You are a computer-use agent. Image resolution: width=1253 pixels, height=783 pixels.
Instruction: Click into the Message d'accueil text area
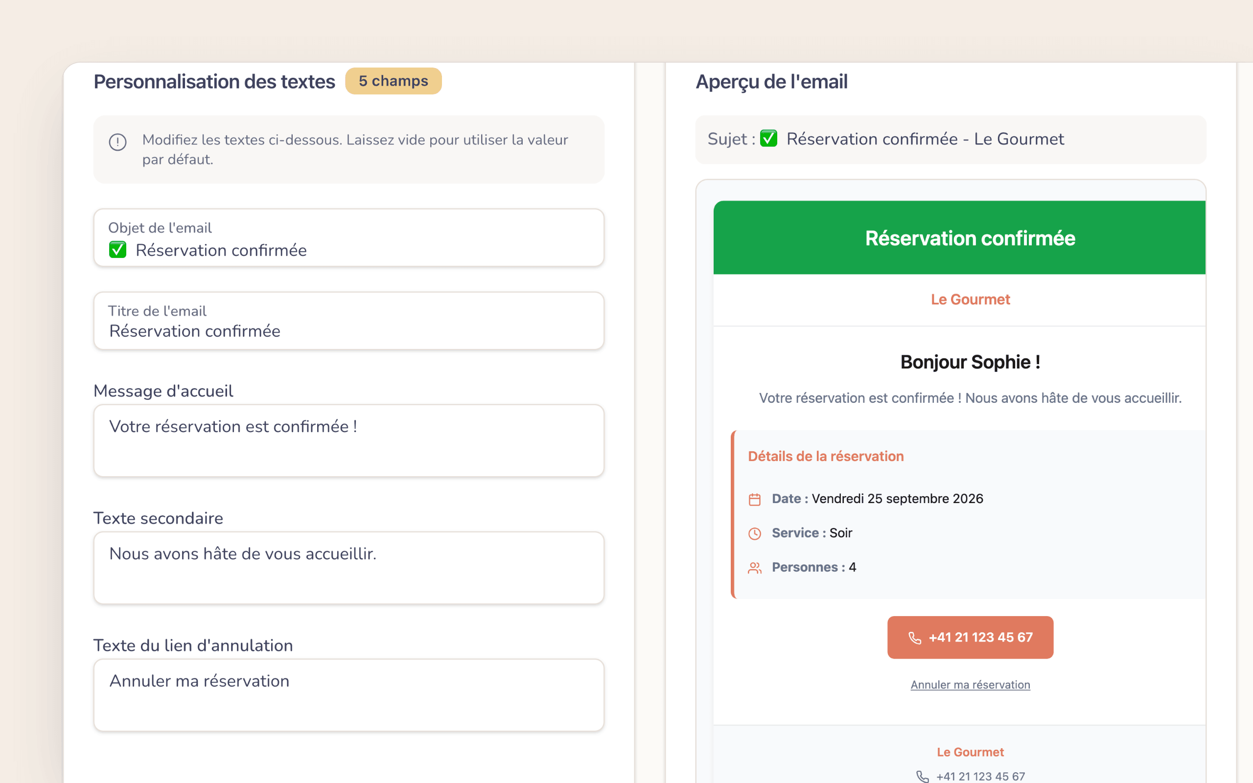pyautogui.click(x=349, y=441)
